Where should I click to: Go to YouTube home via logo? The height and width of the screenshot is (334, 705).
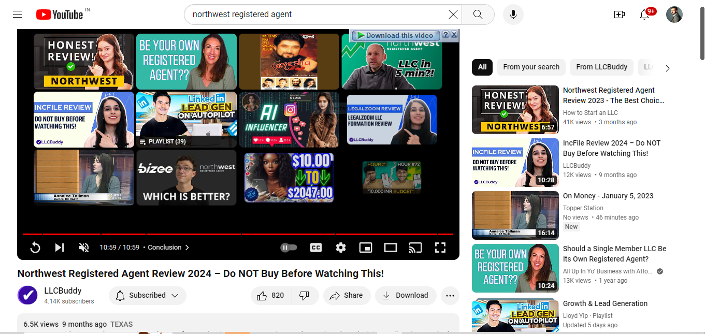(60, 14)
